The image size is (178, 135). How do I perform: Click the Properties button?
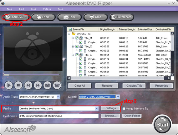point(161,86)
